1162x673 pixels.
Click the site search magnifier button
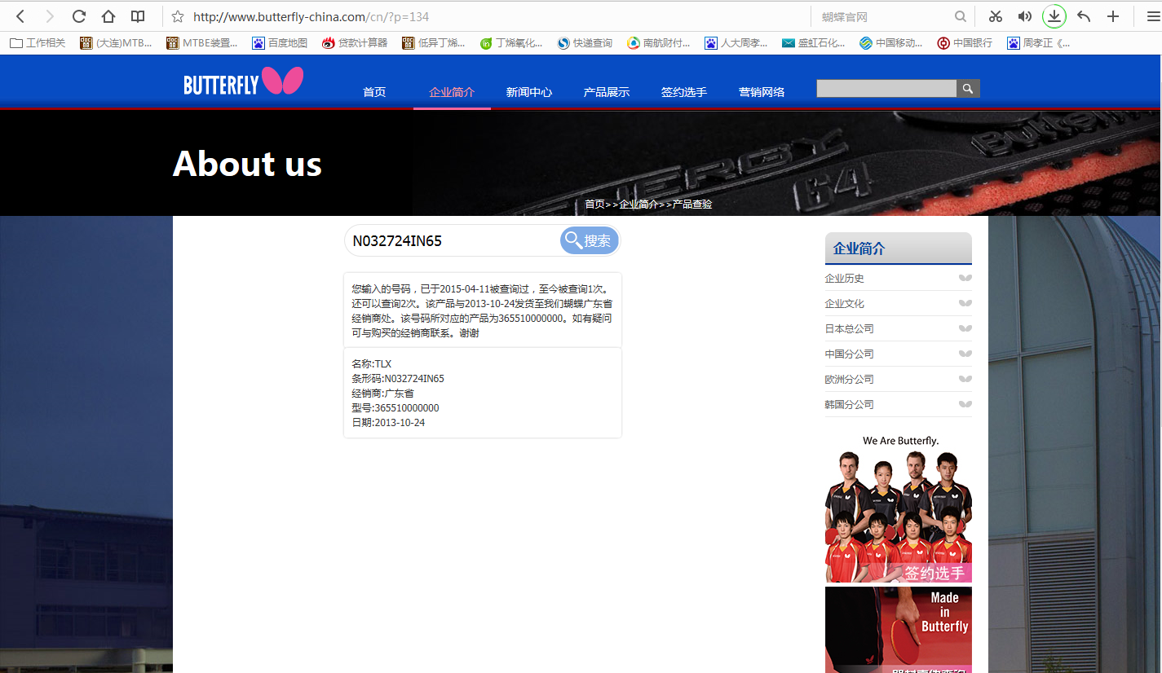pyautogui.click(x=968, y=89)
